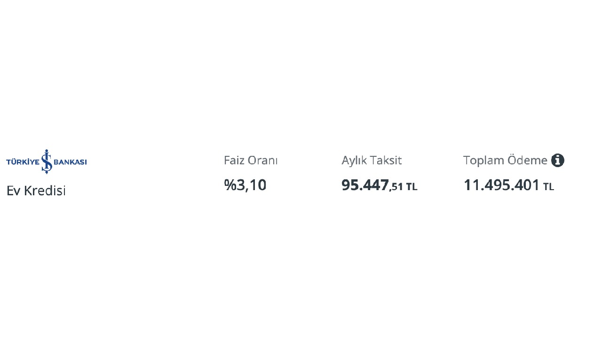Viewport: 602px width, 338px height.
Task: Click TL next to the total payment
Action: point(549,187)
